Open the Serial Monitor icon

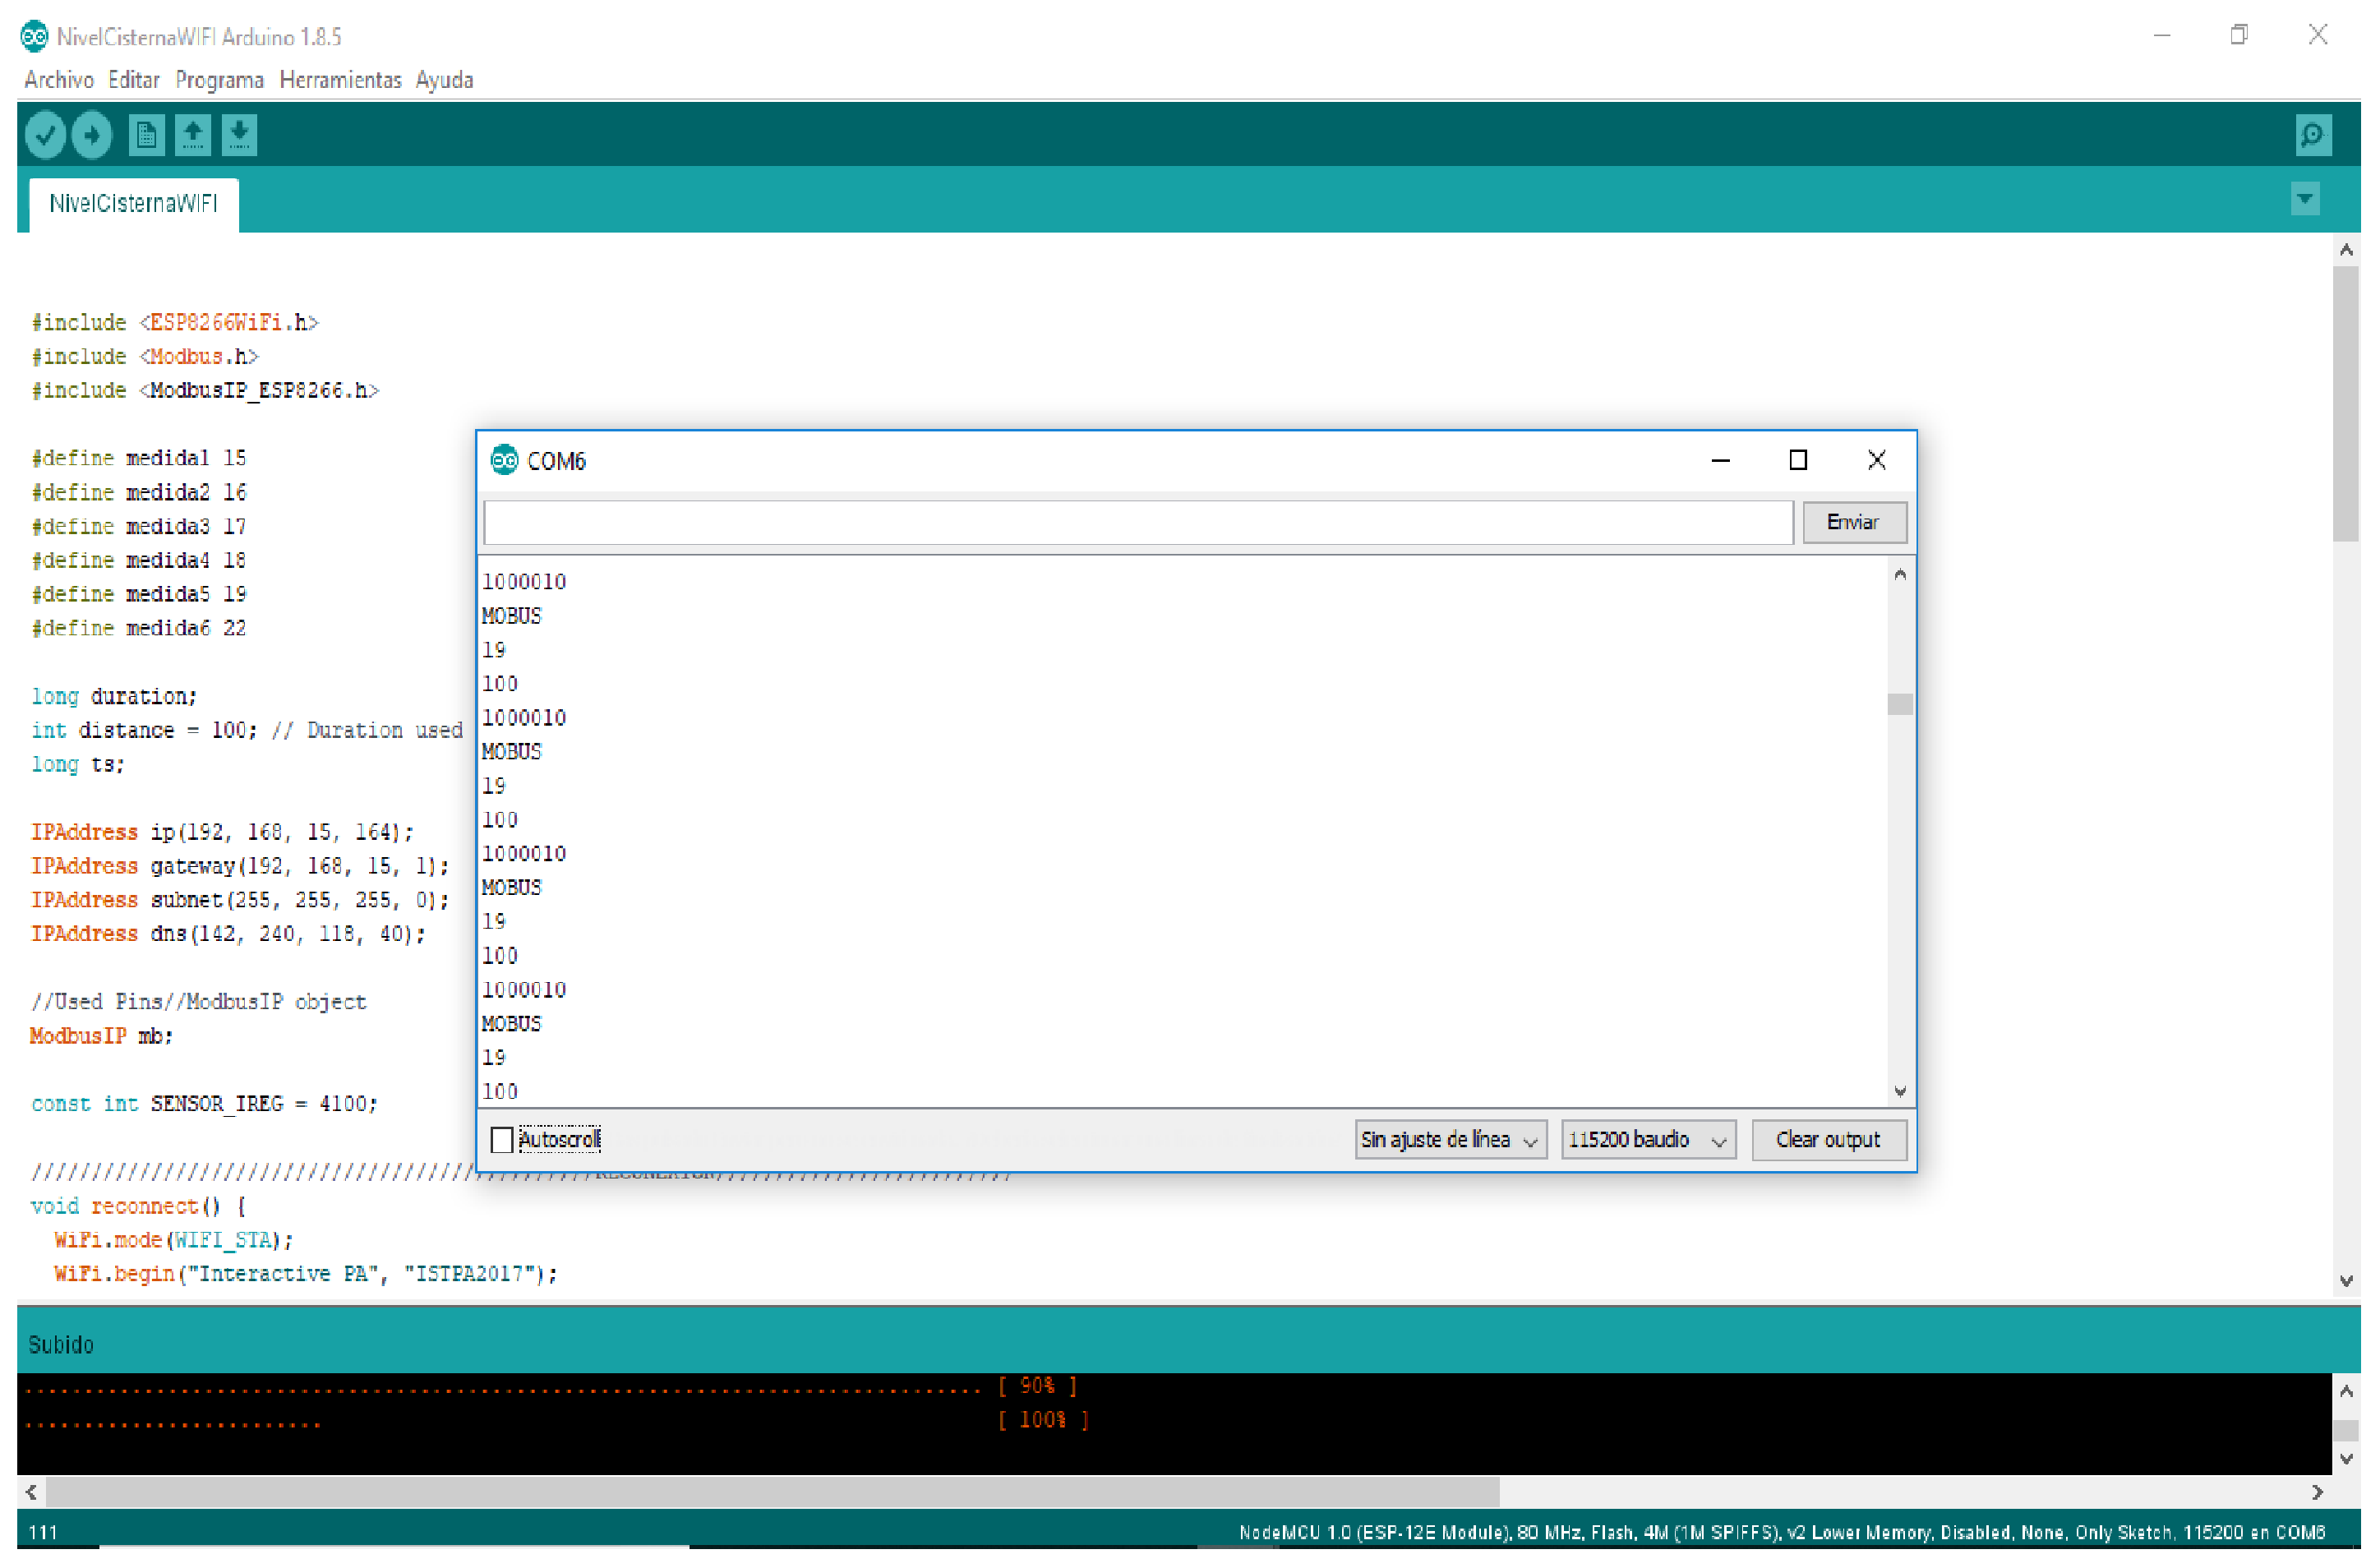pos(2313,133)
